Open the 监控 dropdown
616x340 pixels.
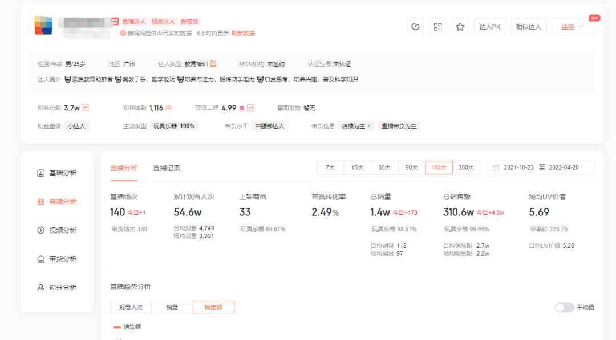[x=572, y=26]
